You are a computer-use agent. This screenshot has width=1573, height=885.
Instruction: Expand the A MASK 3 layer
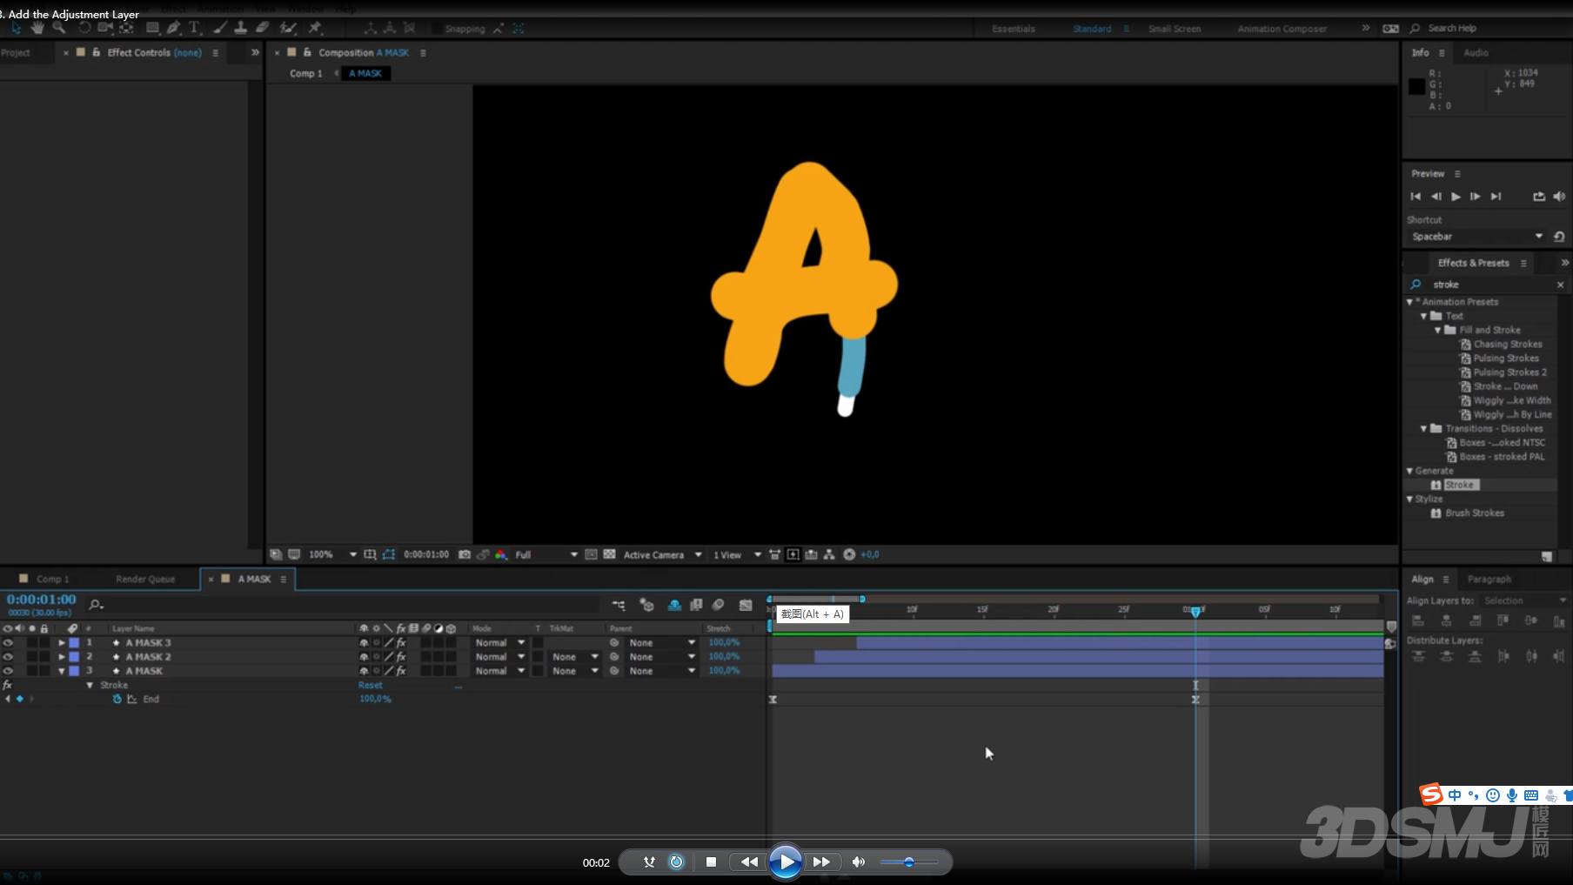click(62, 643)
